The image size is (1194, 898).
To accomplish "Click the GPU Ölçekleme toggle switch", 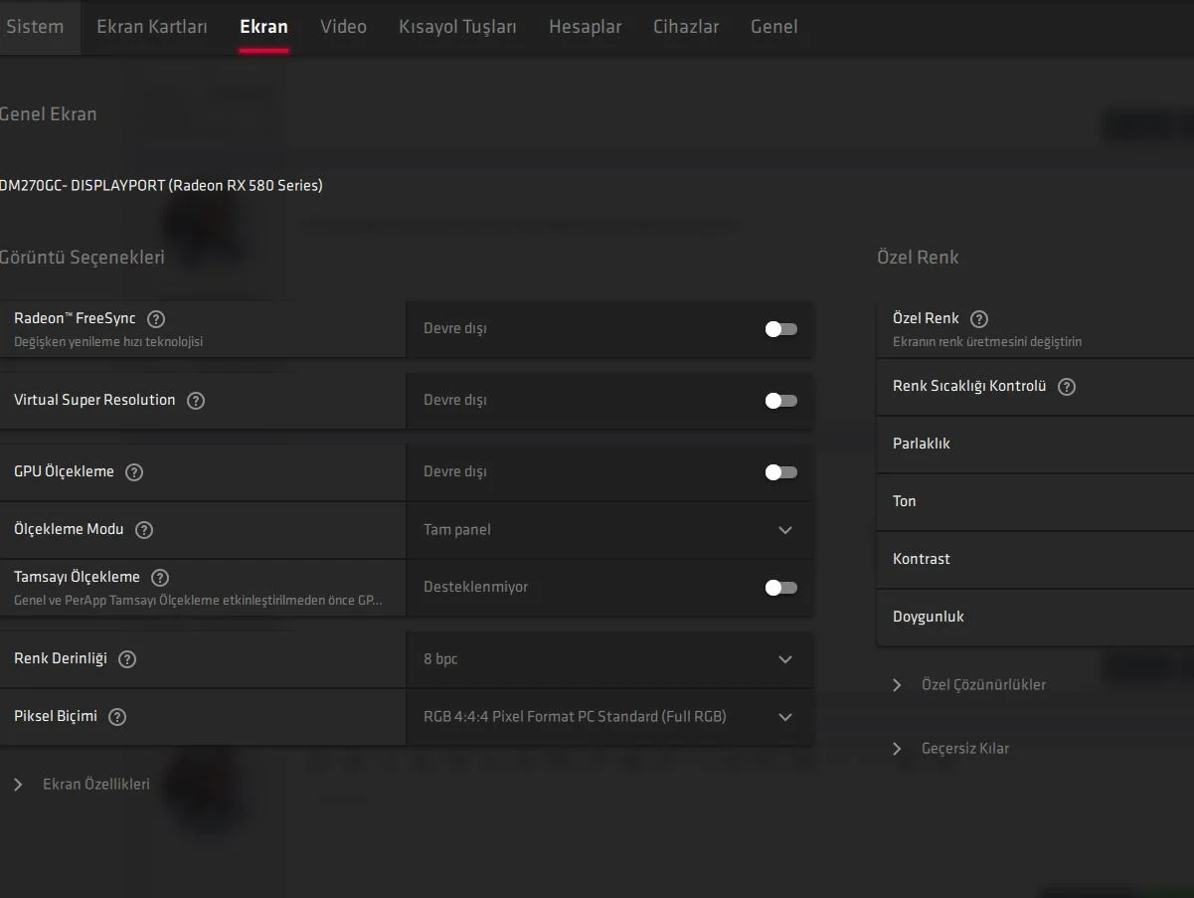I will (x=780, y=471).
